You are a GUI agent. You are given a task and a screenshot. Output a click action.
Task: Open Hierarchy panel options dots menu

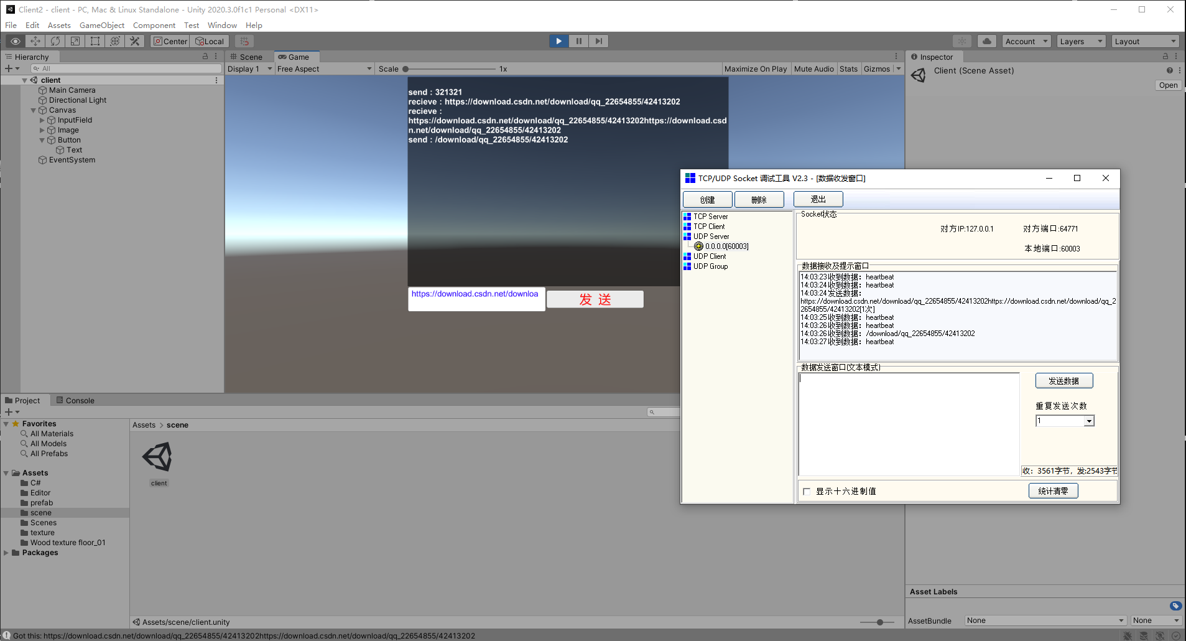coord(216,57)
